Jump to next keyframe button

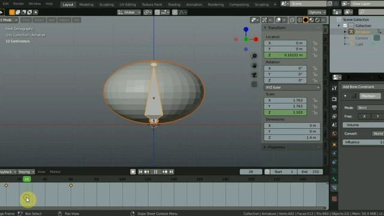tap(165, 172)
